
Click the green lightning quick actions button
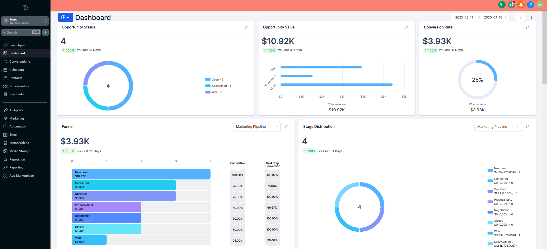(x=45, y=32)
